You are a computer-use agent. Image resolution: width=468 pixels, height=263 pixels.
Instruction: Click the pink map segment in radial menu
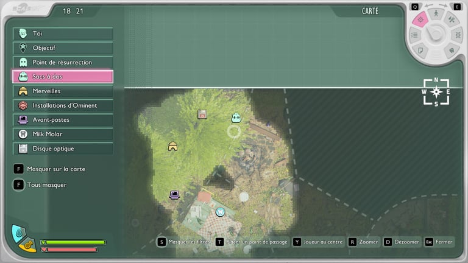pyautogui.click(x=420, y=19)
